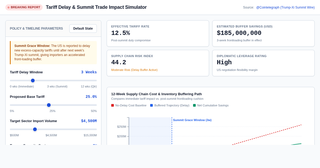Click the 25.0% base tariff value
320x168 pixels.
click(91, 97)
